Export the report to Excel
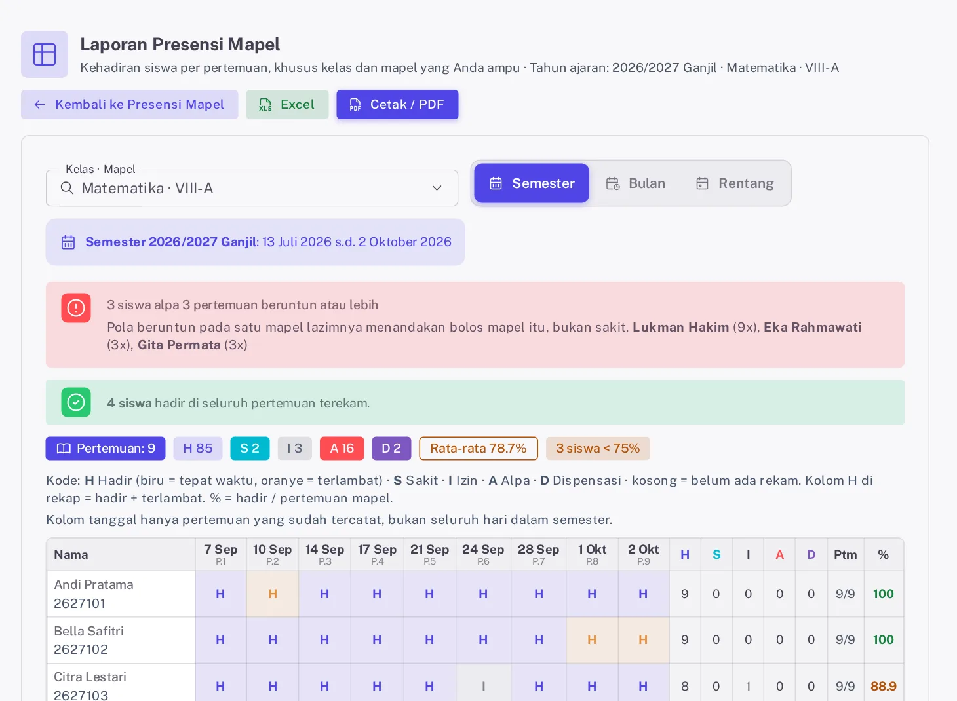957x701 pixels. pos(287,105)
